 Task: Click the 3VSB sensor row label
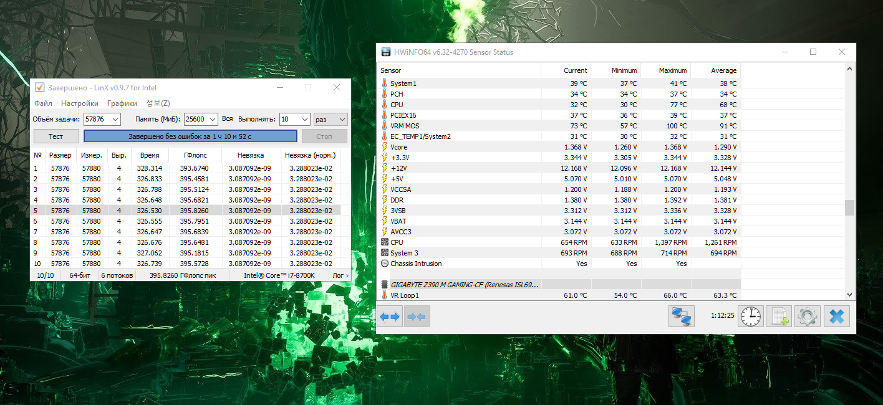398,211
